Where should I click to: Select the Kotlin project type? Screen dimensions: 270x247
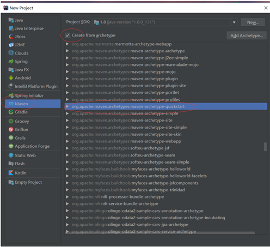point(33,173)
